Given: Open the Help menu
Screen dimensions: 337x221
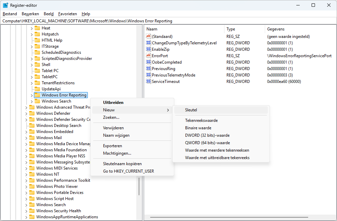Looking at the screenshot, I should 86,14.
